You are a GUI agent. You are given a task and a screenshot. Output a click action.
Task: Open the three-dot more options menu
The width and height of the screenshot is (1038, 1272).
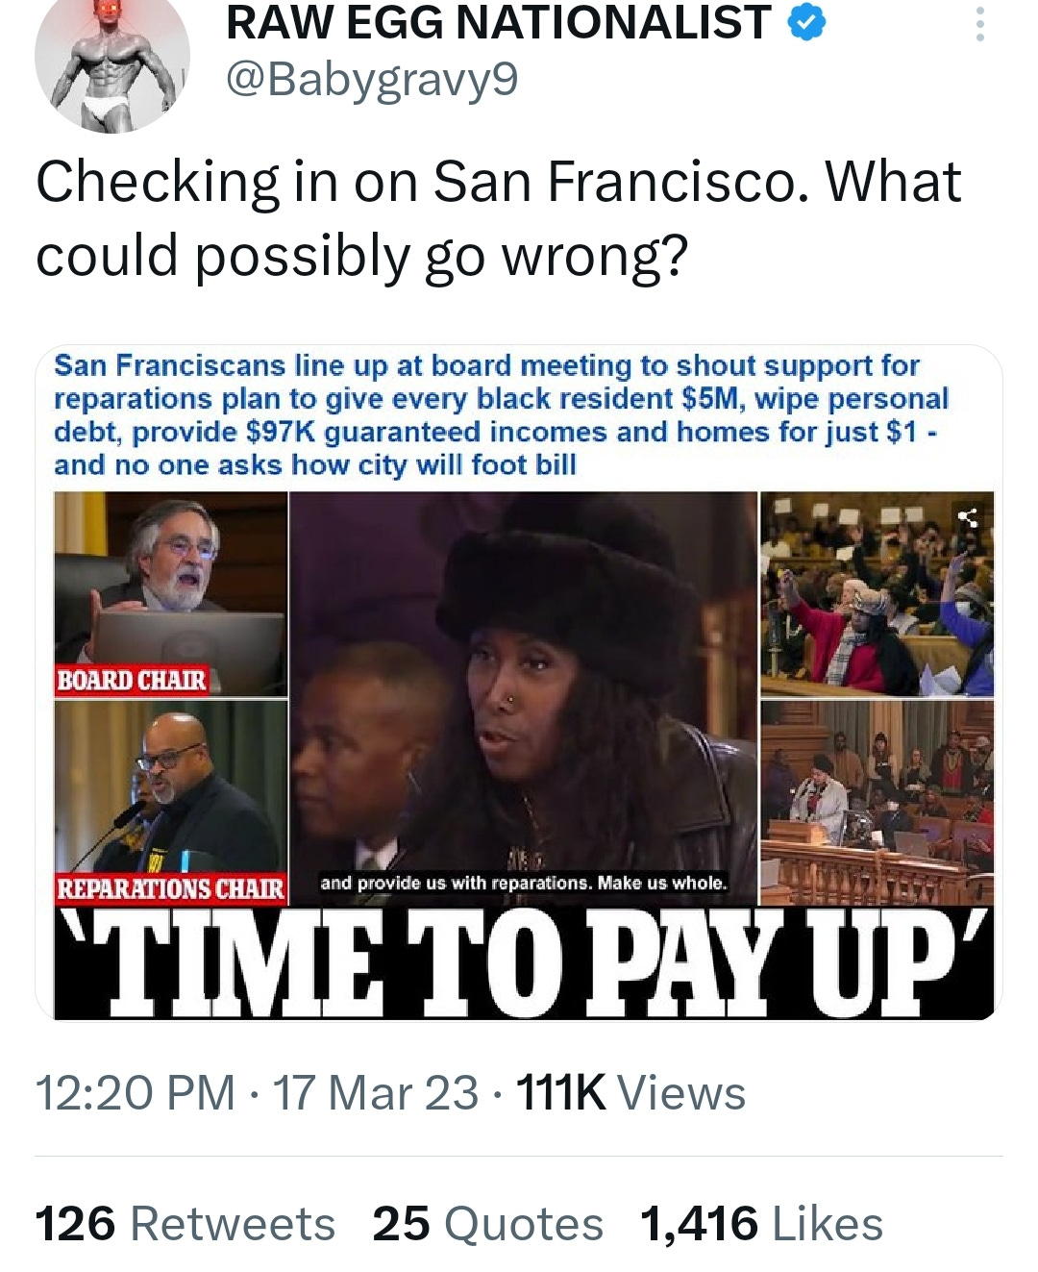click(979, 24)
